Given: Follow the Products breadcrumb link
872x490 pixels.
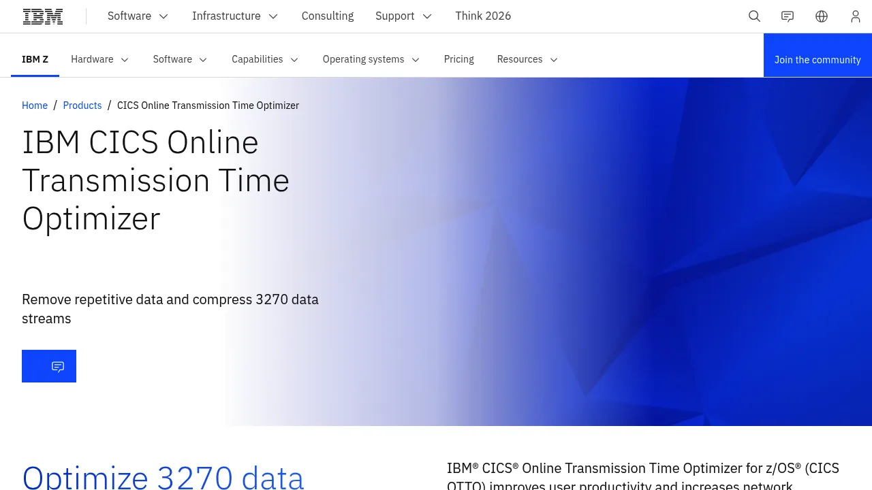Looking at the screenshot, I should (x=82, y=105).
